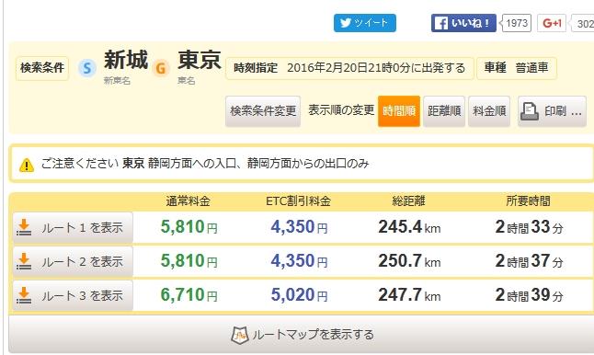Click the Facebook like count 1973
This screenshot has width=594, height=355.
[516, 23]
